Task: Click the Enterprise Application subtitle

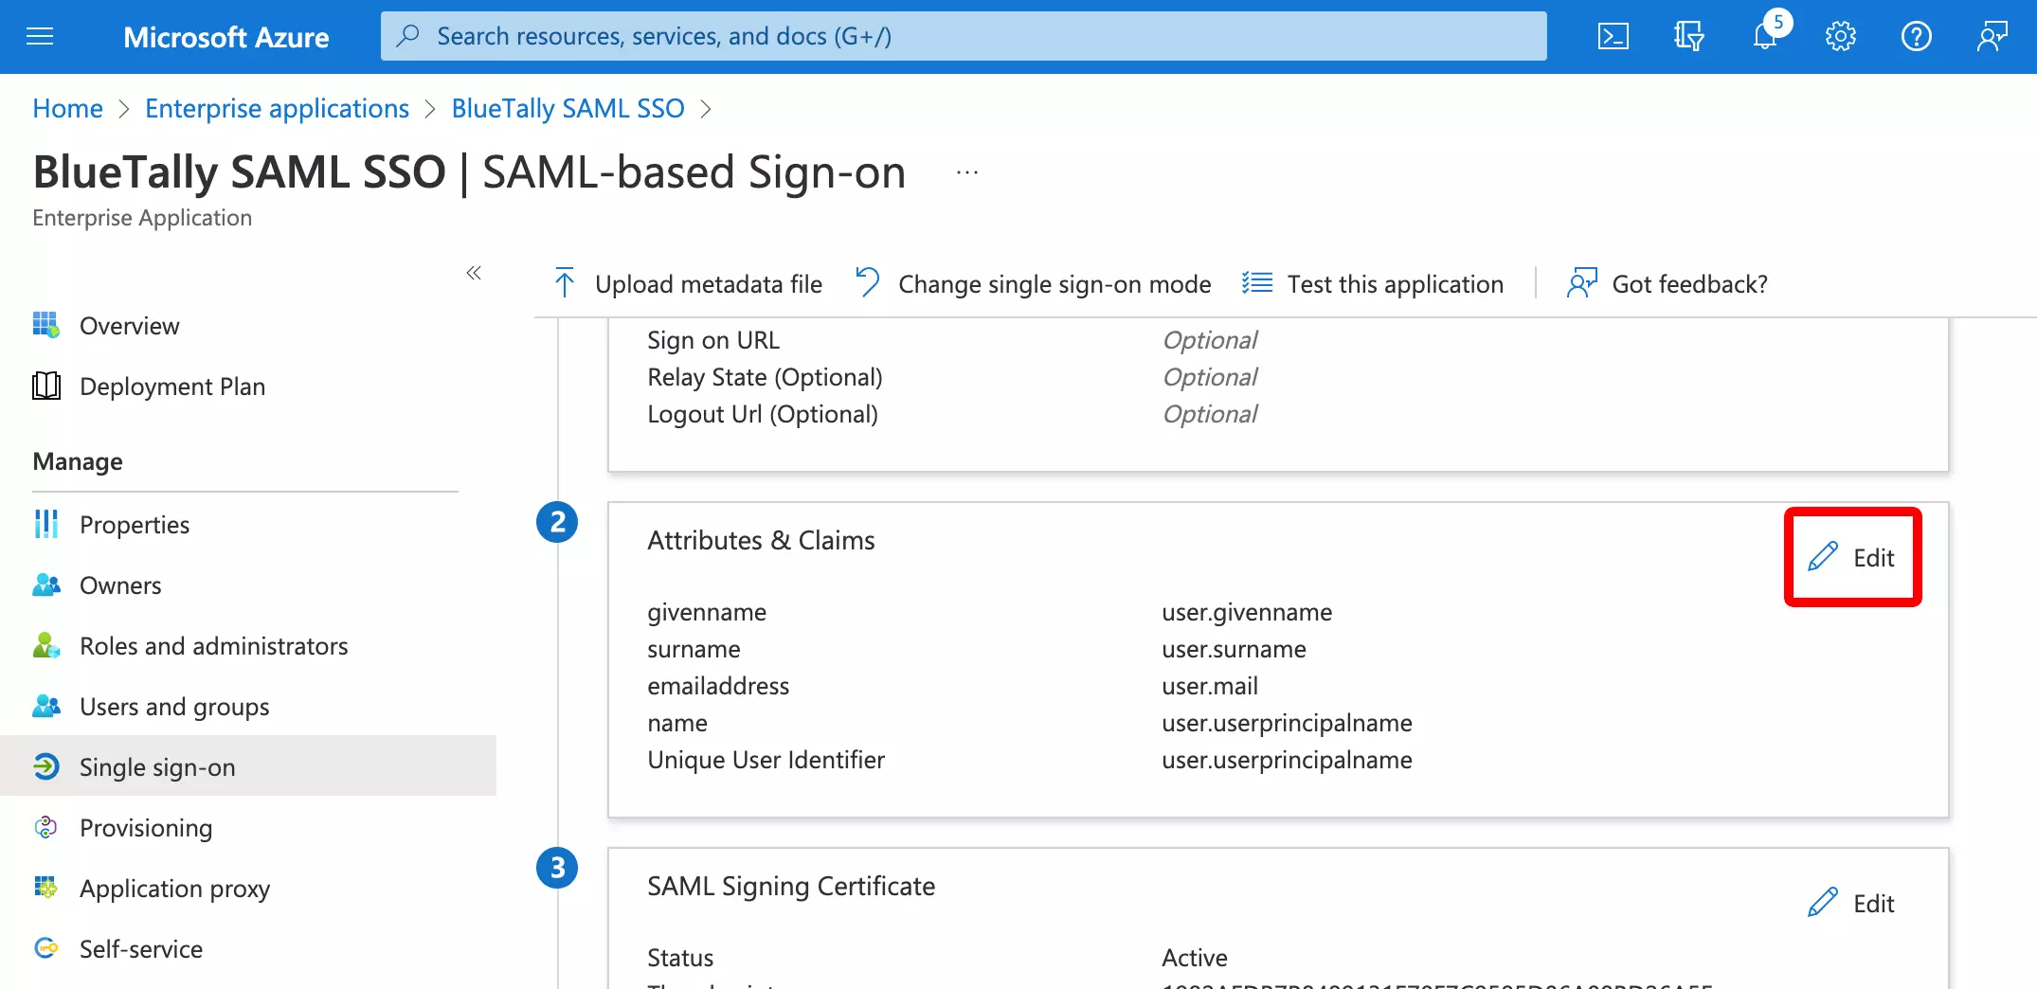Action: point(142,218)
